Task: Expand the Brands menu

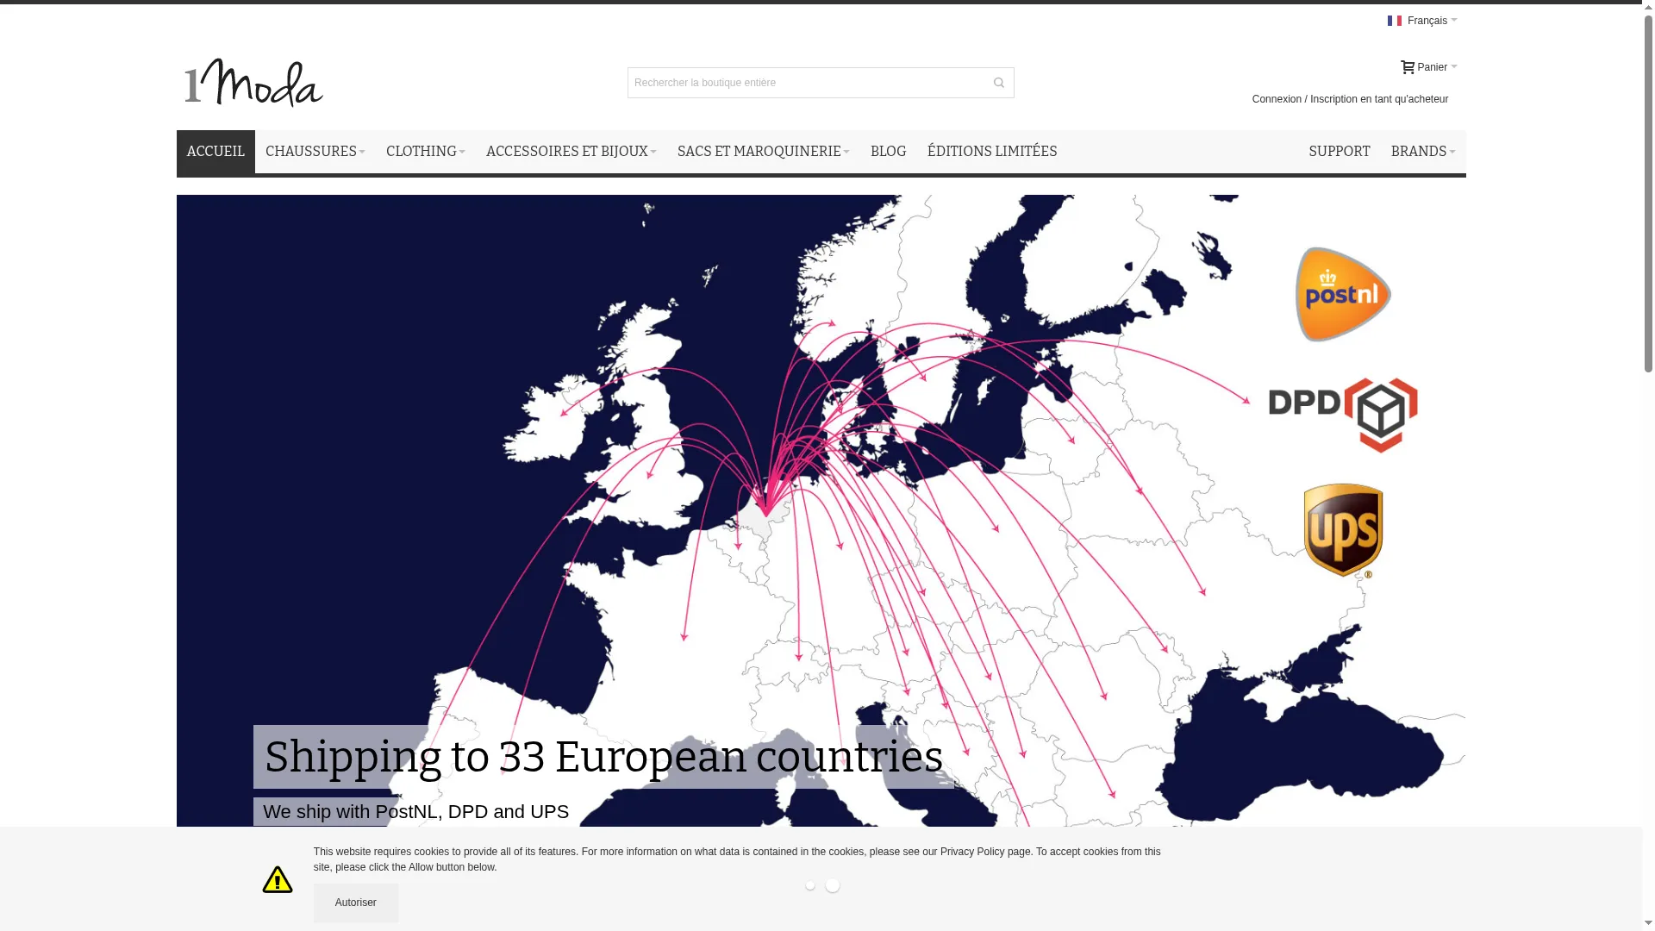Action: [x=1423, y=152]
